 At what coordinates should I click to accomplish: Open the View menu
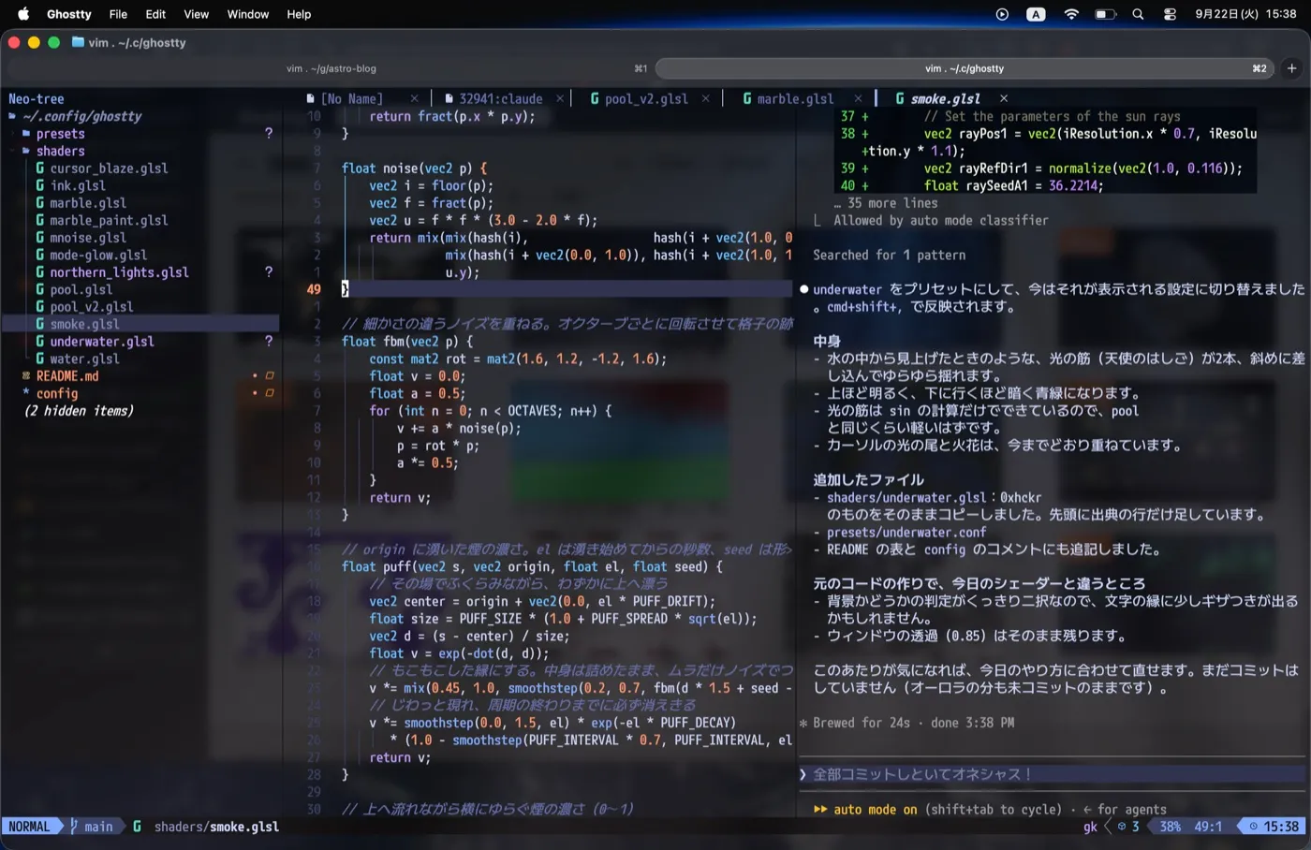196,14
